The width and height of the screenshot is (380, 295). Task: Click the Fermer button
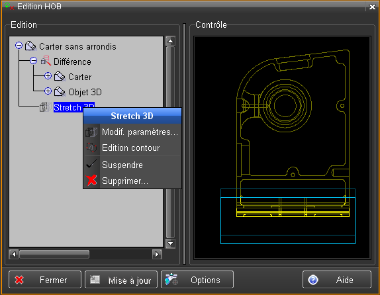45,280
